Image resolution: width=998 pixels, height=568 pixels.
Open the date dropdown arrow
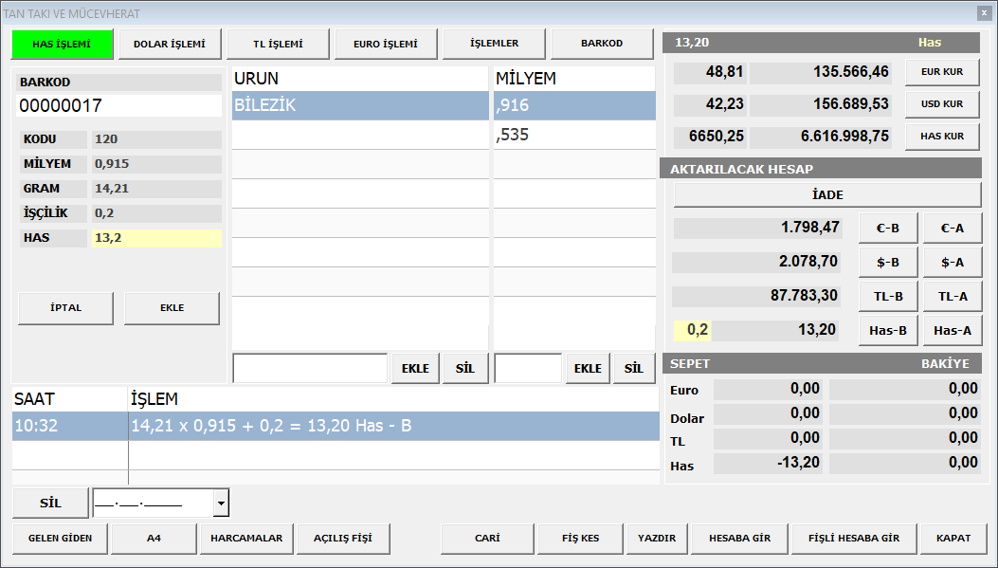point(221,504)
